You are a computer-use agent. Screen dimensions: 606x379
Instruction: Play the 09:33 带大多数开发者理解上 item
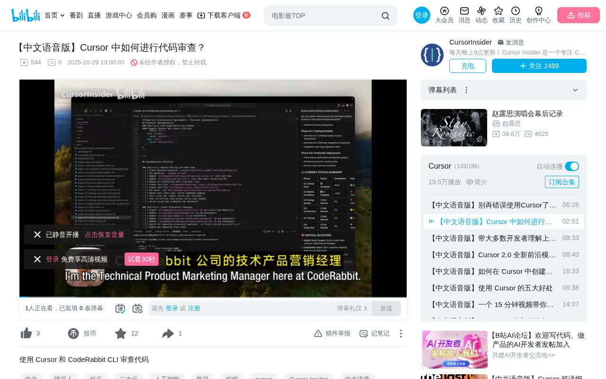pos(504,238)
